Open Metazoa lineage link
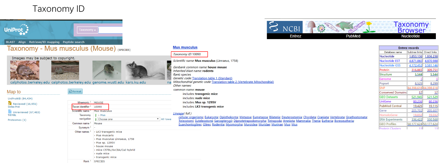Image resolution: width=440 pixels, height=163 pixels. [246, 117]
